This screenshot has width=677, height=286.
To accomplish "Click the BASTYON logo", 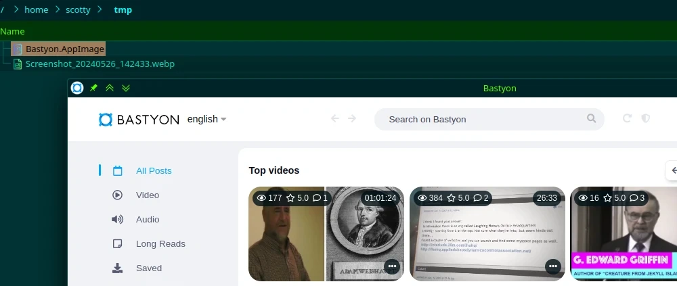I will click(139, 120).
